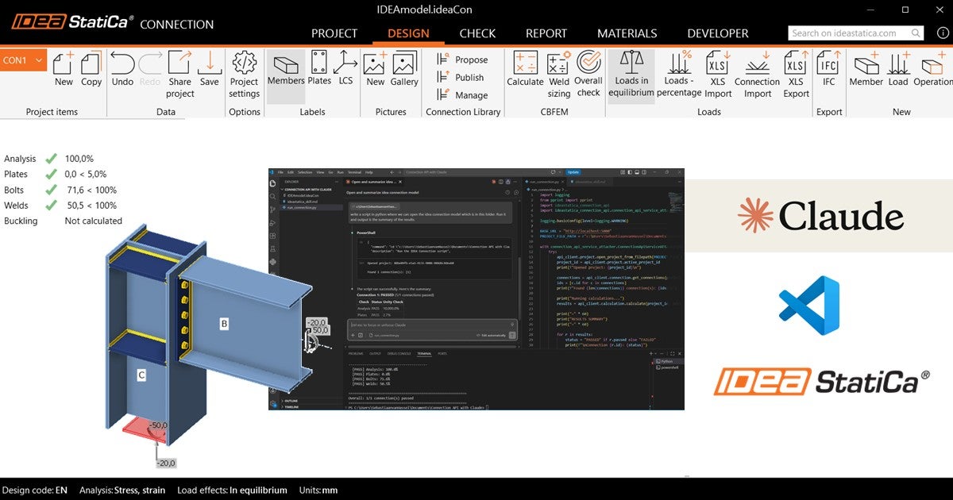Open Weld sizing
The image size is (953, 500).
[x=559, y=75]
